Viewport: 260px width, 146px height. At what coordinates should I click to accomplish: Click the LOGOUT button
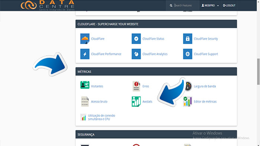[229, 6]
